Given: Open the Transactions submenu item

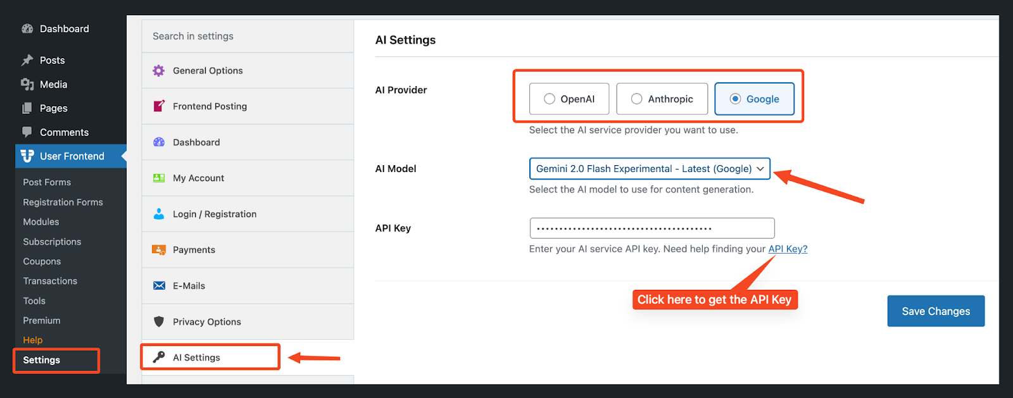Looking at the screenshot, I should click(50, 281).
